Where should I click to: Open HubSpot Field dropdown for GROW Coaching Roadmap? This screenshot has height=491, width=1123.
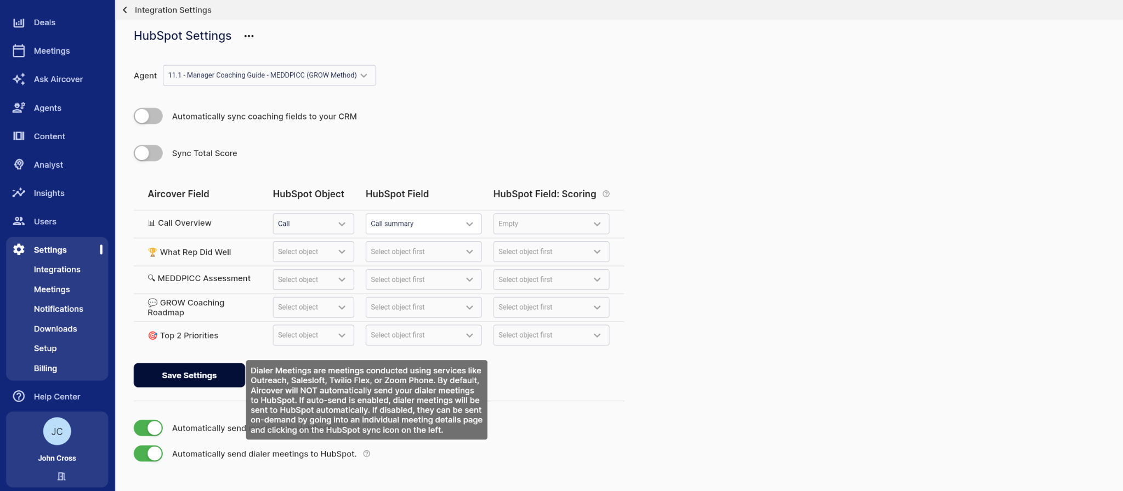[423, 307]
